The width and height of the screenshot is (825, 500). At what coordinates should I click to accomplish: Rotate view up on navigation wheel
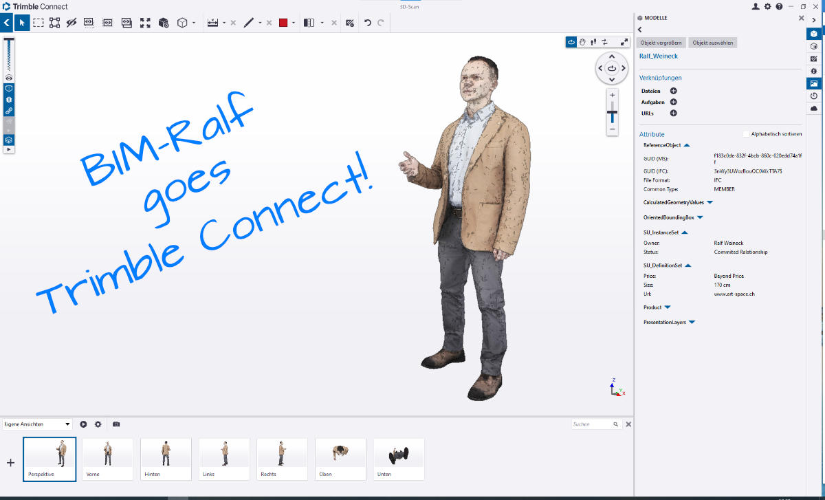tap(612, 57)
